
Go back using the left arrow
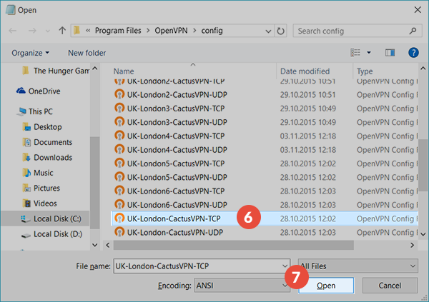pyautogui.click(x=13, y=31)
